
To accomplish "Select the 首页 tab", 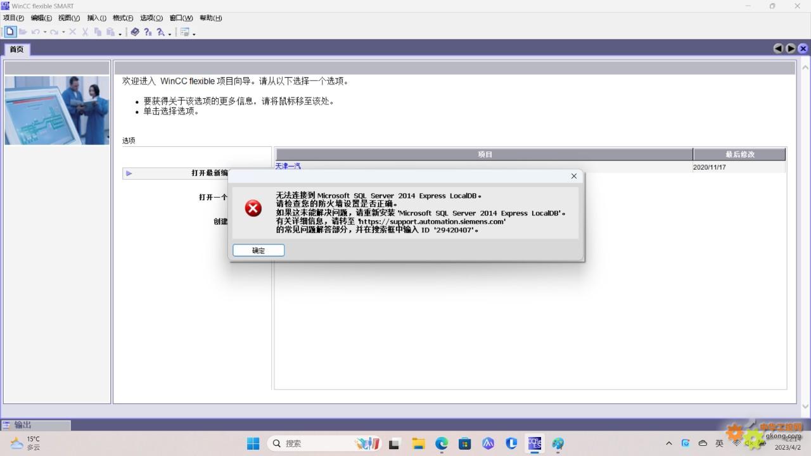I will (x=16, y=49).
